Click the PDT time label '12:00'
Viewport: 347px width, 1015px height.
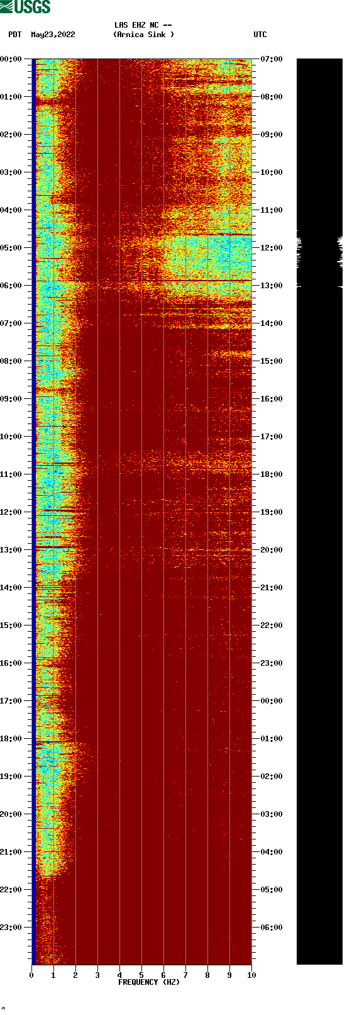pyautogui.click(x=11, y=512)
